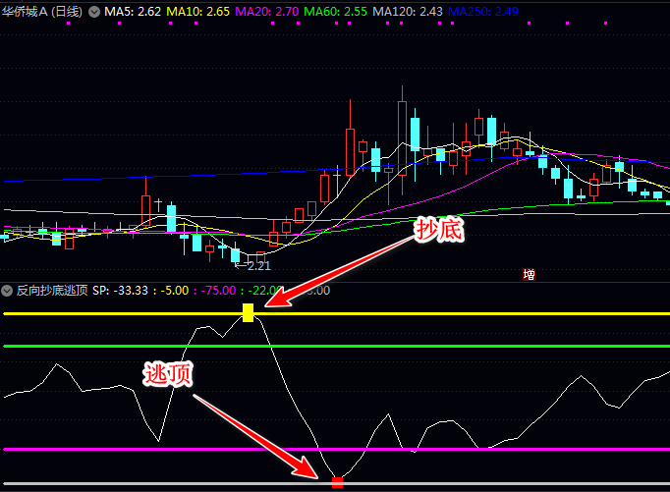Screen dimensions: 670x492
Task: Click the magenta -75.00 indicator value
Action: tap(218, 291)
